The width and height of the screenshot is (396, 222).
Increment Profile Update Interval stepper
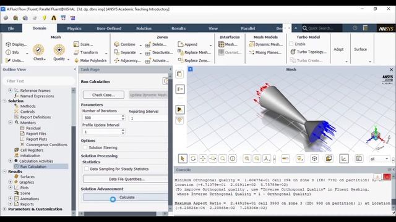[123, 130]
